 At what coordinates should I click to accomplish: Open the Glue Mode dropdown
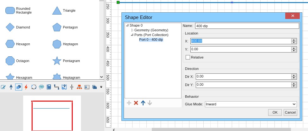point(250,104)
